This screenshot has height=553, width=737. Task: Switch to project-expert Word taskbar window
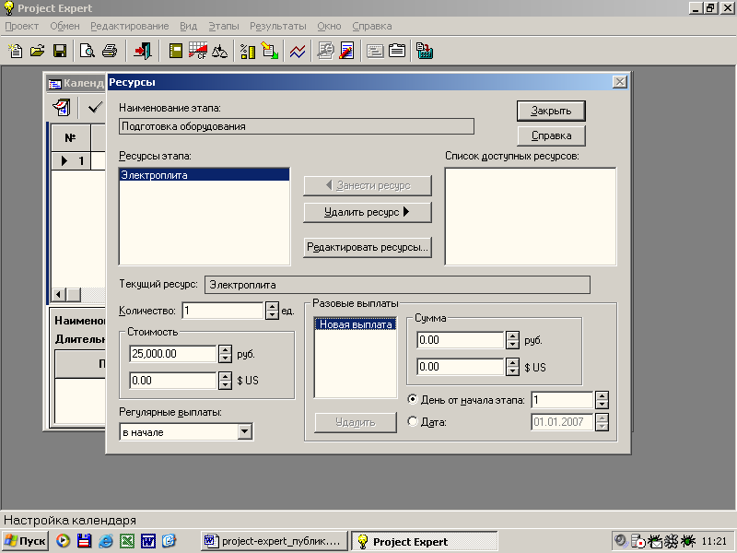[x=275, y=541]
